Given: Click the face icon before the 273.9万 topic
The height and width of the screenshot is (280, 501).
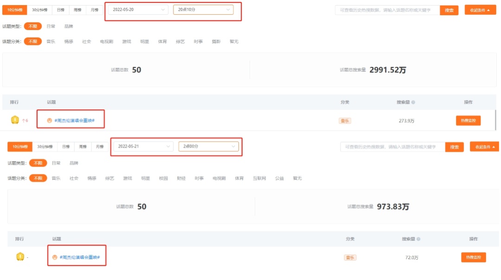Looking at the screenshot, I should 50,121.
